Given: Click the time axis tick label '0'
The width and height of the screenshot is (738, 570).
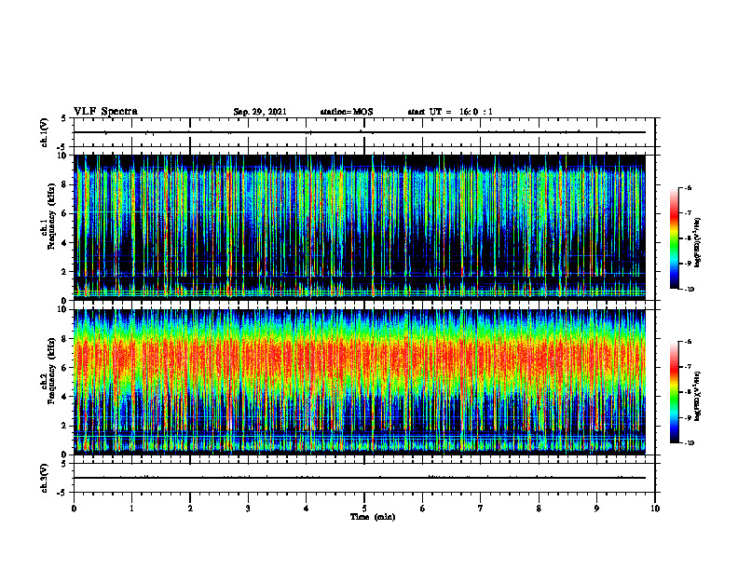Looking at the screenshot, I should coord(74,509).
